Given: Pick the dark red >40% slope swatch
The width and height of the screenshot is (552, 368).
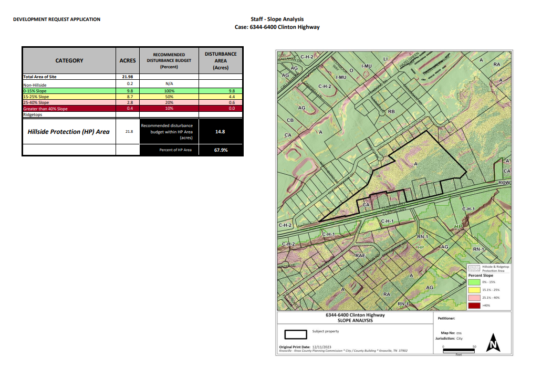Looking at the screenshot, I should click(474, 305).
